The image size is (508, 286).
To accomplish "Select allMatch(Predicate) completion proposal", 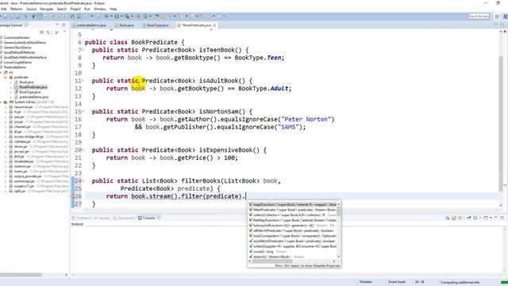I will [x=293, y=230].
